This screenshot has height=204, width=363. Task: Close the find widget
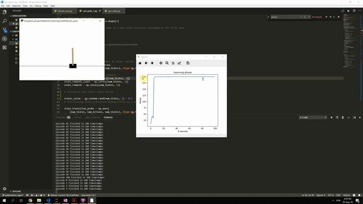pyautogui.click(x=339, y=17)
